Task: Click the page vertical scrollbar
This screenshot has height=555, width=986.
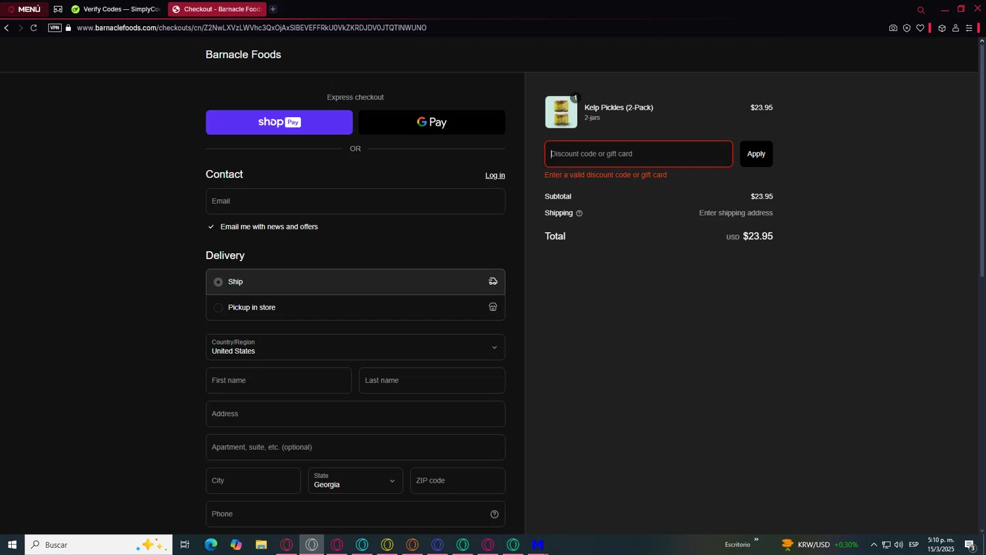Action: [982, 161]
